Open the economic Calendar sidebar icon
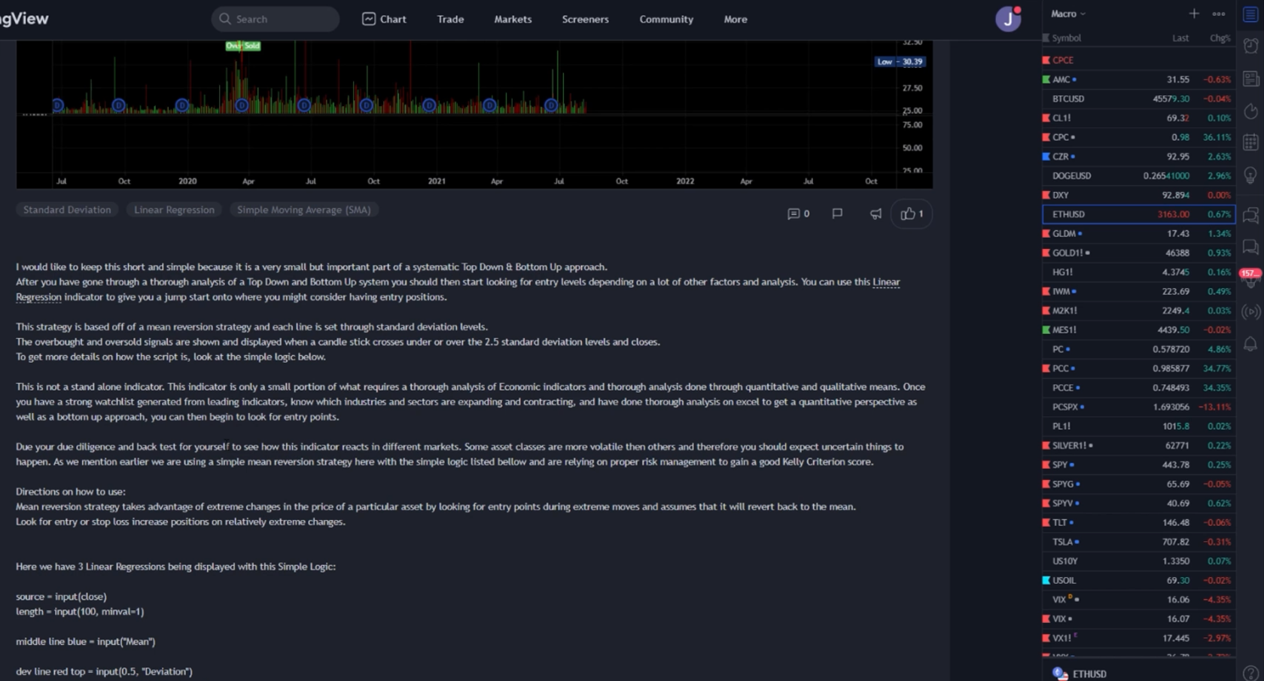This screenshot has height=681, width=1264. 1250,142
